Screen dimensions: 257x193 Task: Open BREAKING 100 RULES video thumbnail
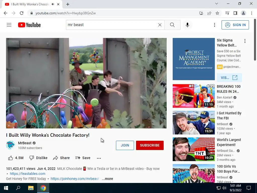point(194,96)
